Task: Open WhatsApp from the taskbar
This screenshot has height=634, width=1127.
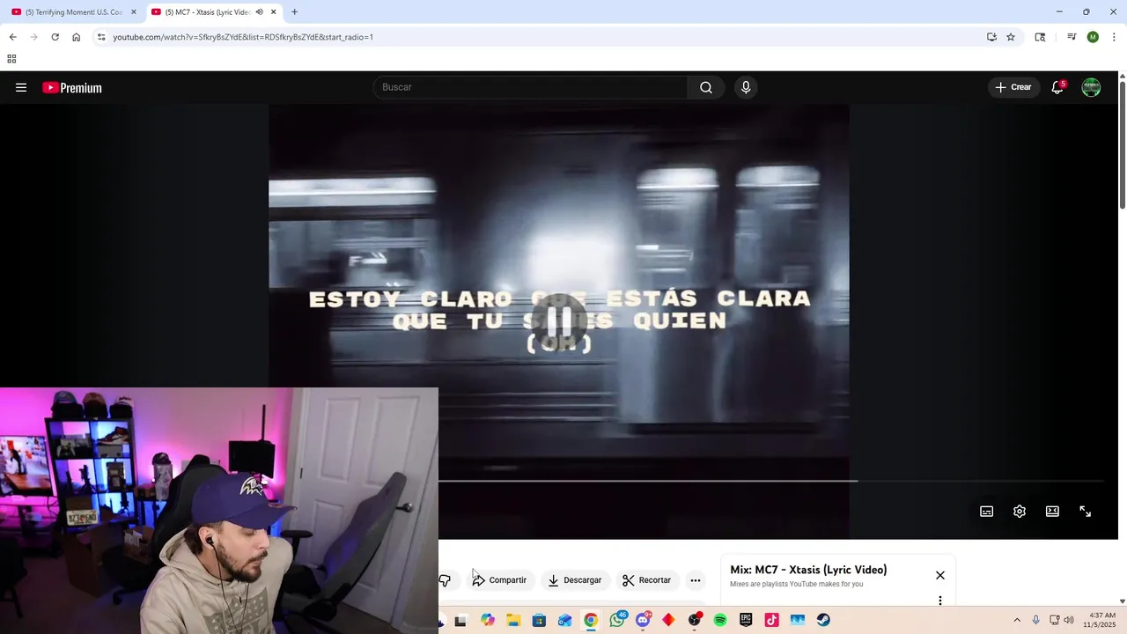Action: coord(617,620)
